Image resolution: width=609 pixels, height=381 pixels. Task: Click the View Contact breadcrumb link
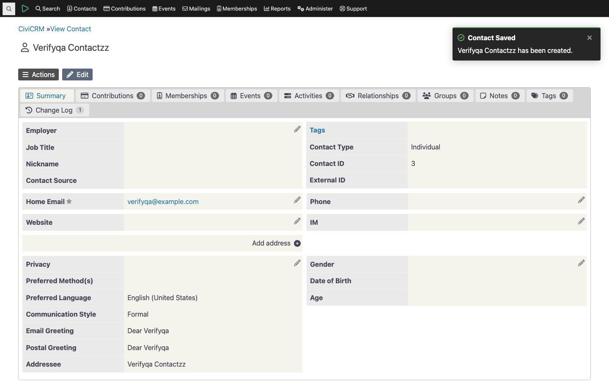coord(71,29)
